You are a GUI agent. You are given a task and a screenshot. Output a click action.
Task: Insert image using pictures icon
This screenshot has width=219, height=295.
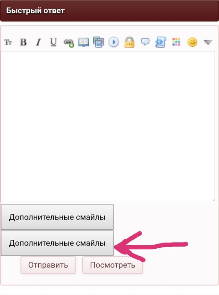pos(99,42)
